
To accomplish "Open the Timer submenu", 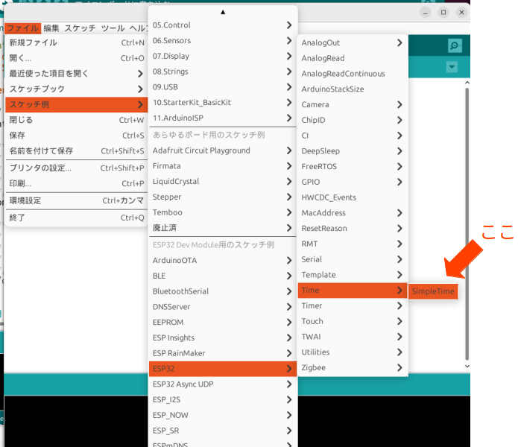I will tap(353, 306).
